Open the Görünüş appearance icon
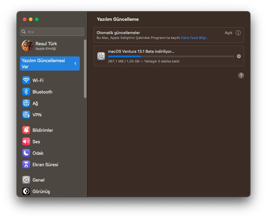267x219 pixels. point(26,191)
